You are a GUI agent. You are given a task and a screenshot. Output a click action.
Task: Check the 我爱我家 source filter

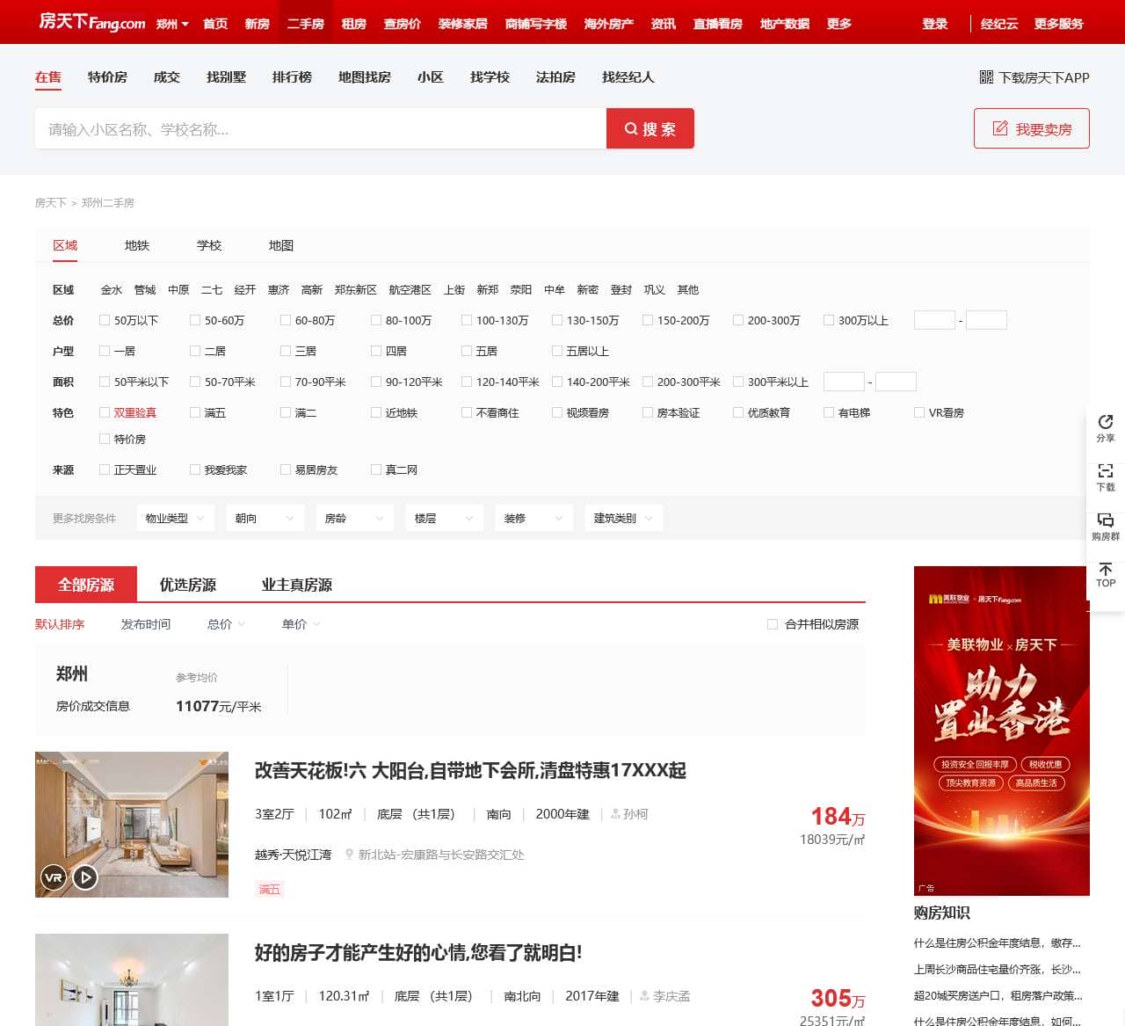click(195, 470)
